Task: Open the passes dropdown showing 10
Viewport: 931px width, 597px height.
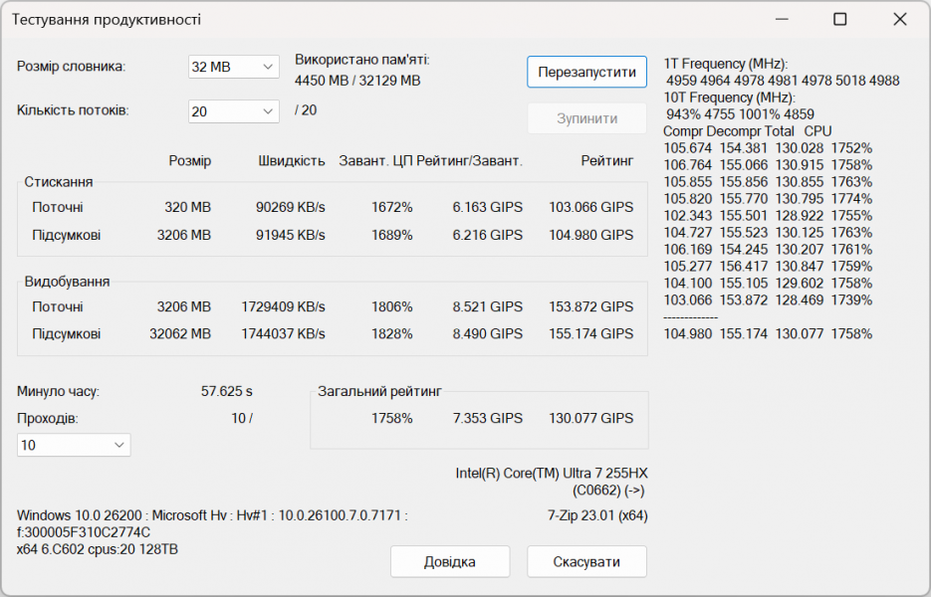Action: (74, 445)
